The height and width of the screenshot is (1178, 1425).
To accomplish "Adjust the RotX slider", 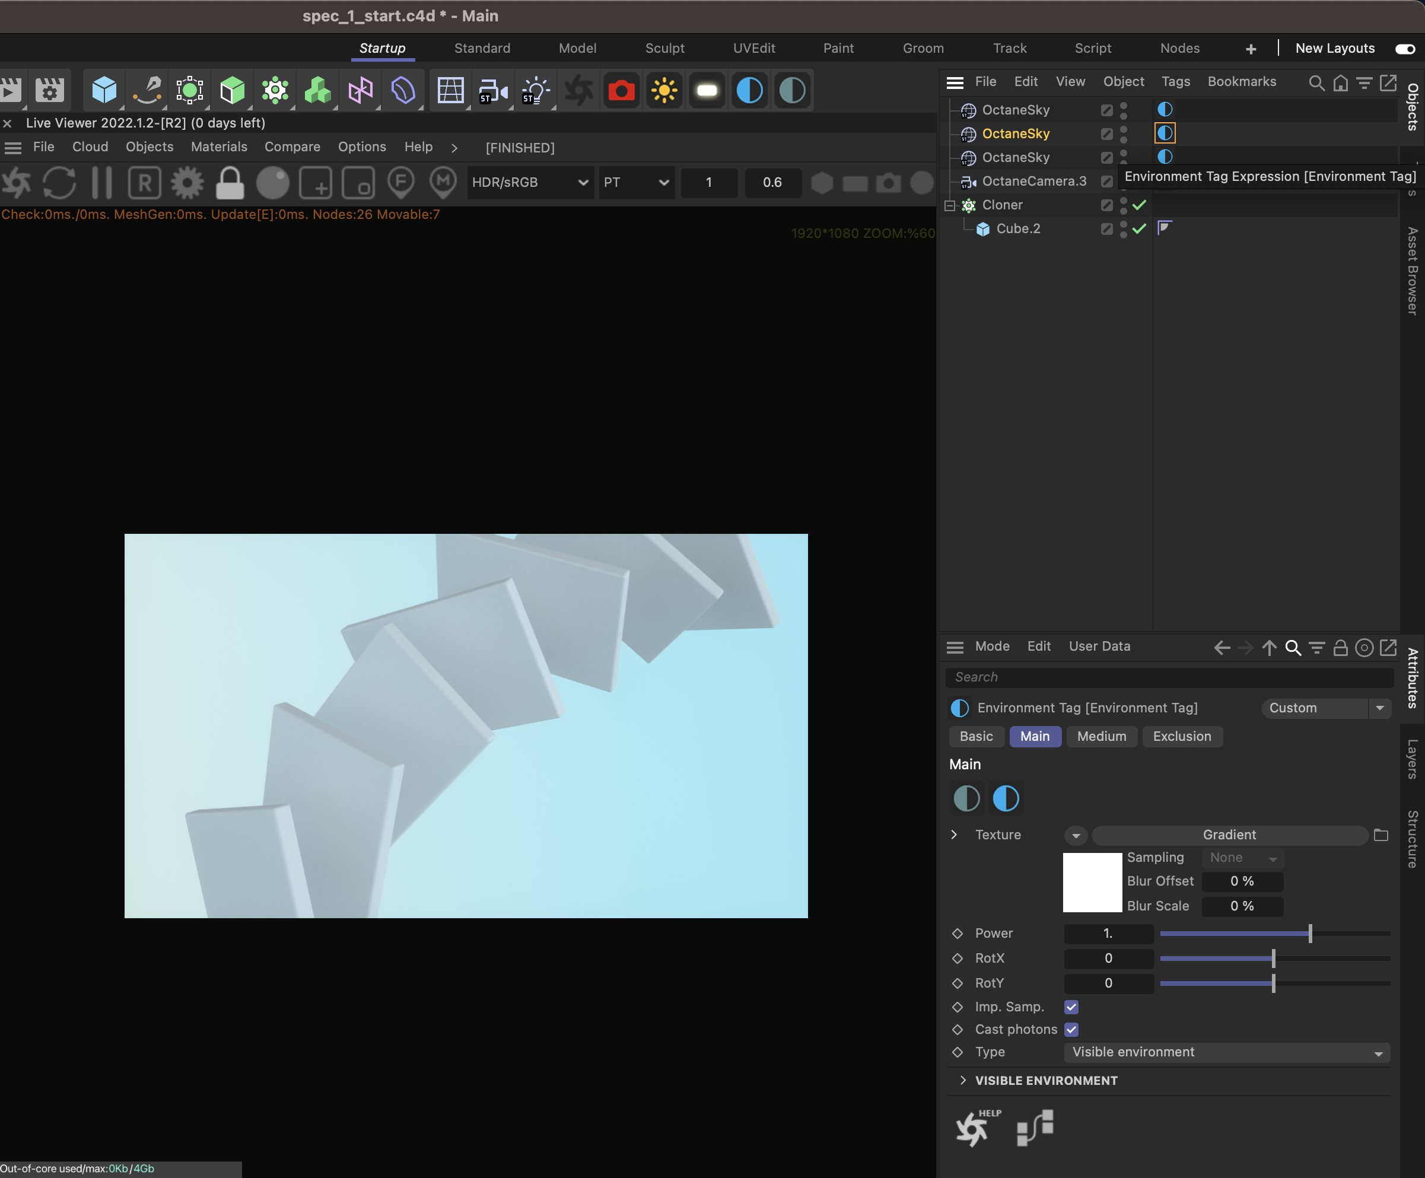I will [x=1274, y=958].
